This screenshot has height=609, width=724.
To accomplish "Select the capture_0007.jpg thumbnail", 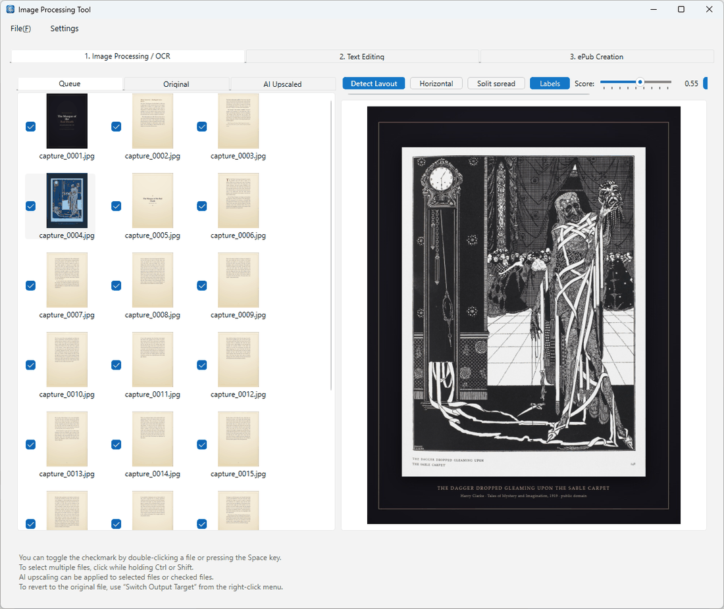I will [67, 280].
